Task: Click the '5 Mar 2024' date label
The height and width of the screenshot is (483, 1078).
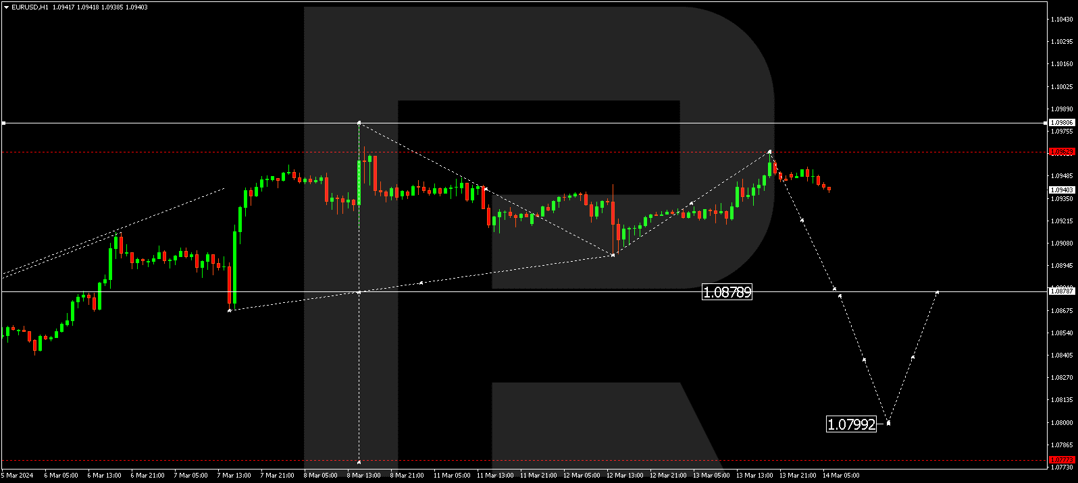Action: pyautogui.click(x=18, y=476)
